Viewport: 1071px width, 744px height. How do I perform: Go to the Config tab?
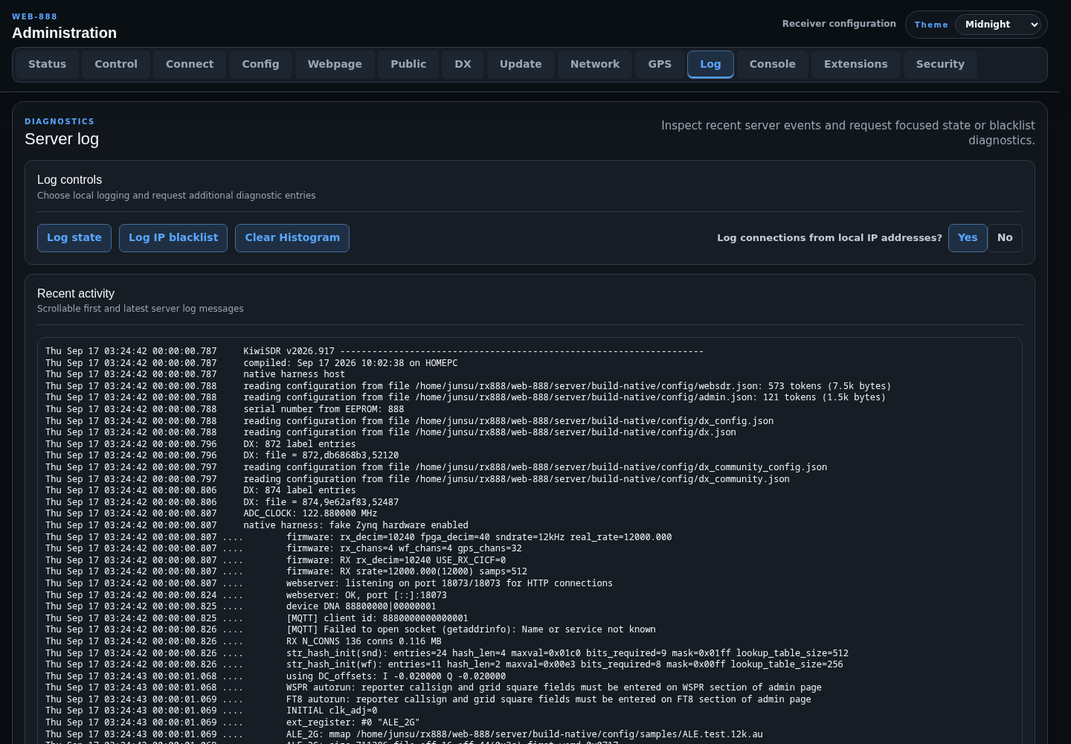pos(260,65)
